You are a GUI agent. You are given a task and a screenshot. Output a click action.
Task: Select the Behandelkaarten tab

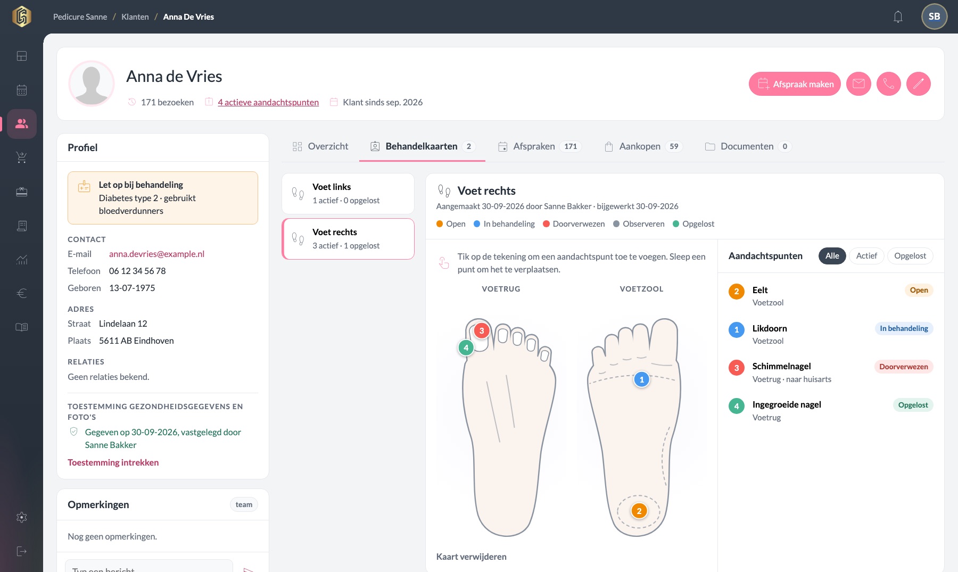click(422, 146)
